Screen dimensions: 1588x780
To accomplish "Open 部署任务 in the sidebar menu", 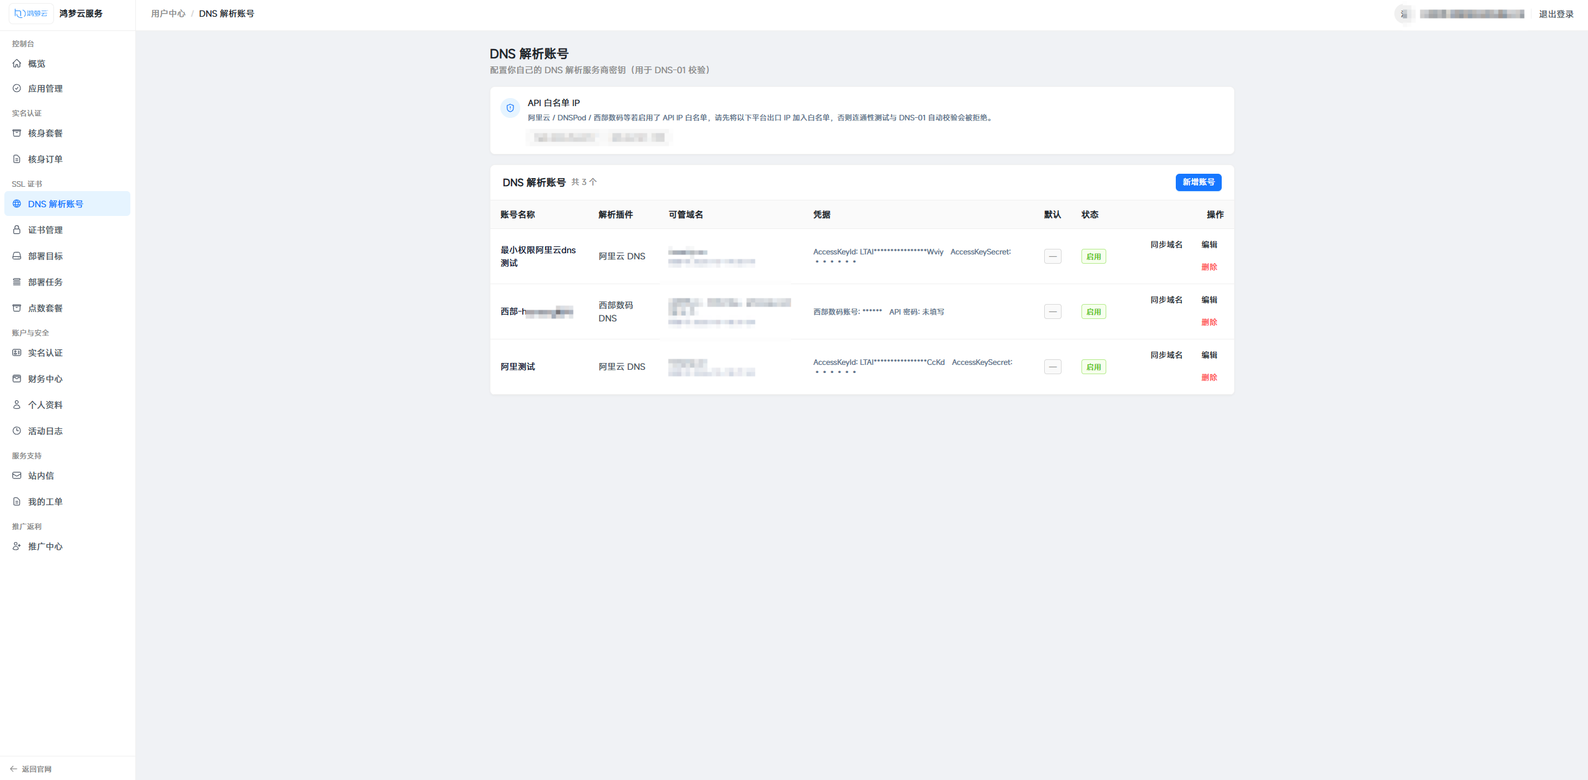I will pyautogui.click(x=67, y=282).
